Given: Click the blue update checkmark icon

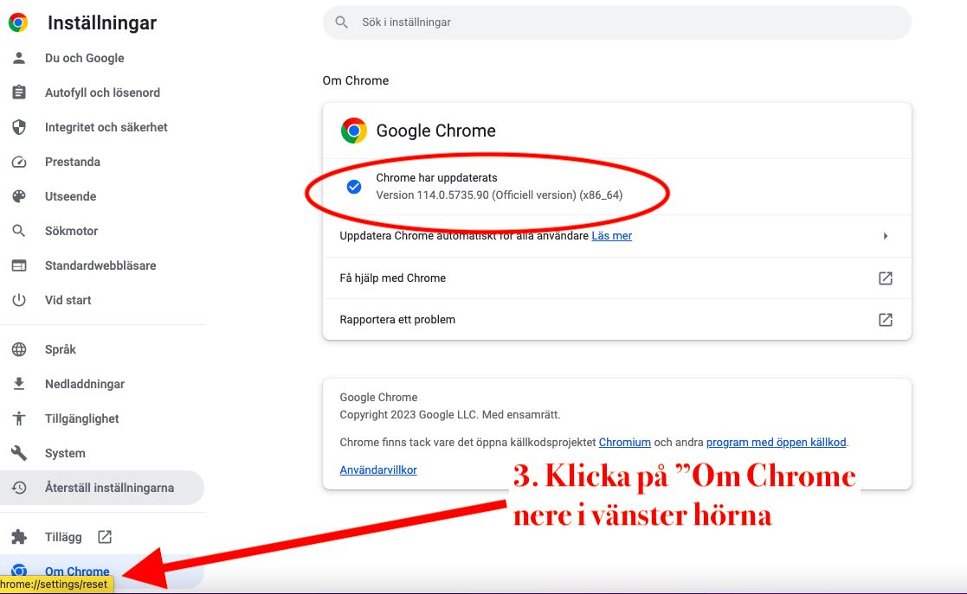Looking at the screenshot, I should tap(354, 186).
